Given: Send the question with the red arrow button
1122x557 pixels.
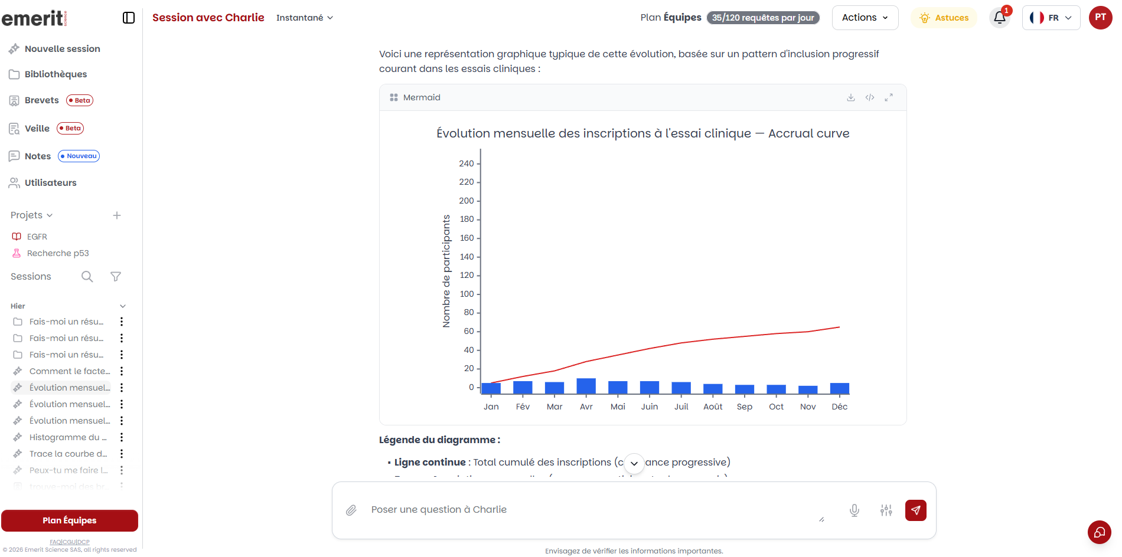Looking at the screenshot, I should pyautogui.click(x=916, y=510).
